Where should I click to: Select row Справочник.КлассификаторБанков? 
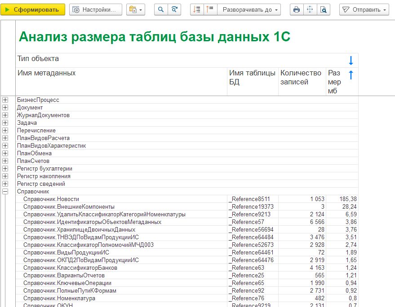[187, 268]
